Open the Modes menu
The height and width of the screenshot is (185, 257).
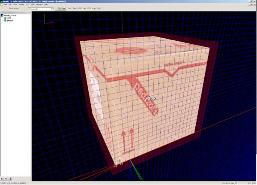point(21,5)
